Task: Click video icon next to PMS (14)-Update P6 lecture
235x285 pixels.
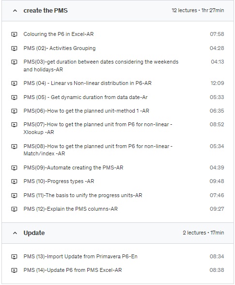Action: (14, 270)
